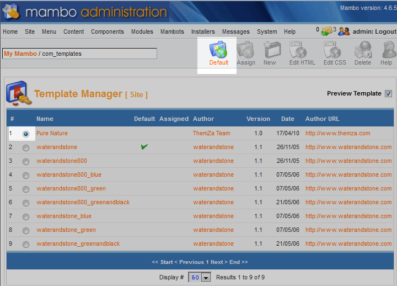Click the ThemZa Team author link
Screen dimensions: 397x286
click(211, 133)
